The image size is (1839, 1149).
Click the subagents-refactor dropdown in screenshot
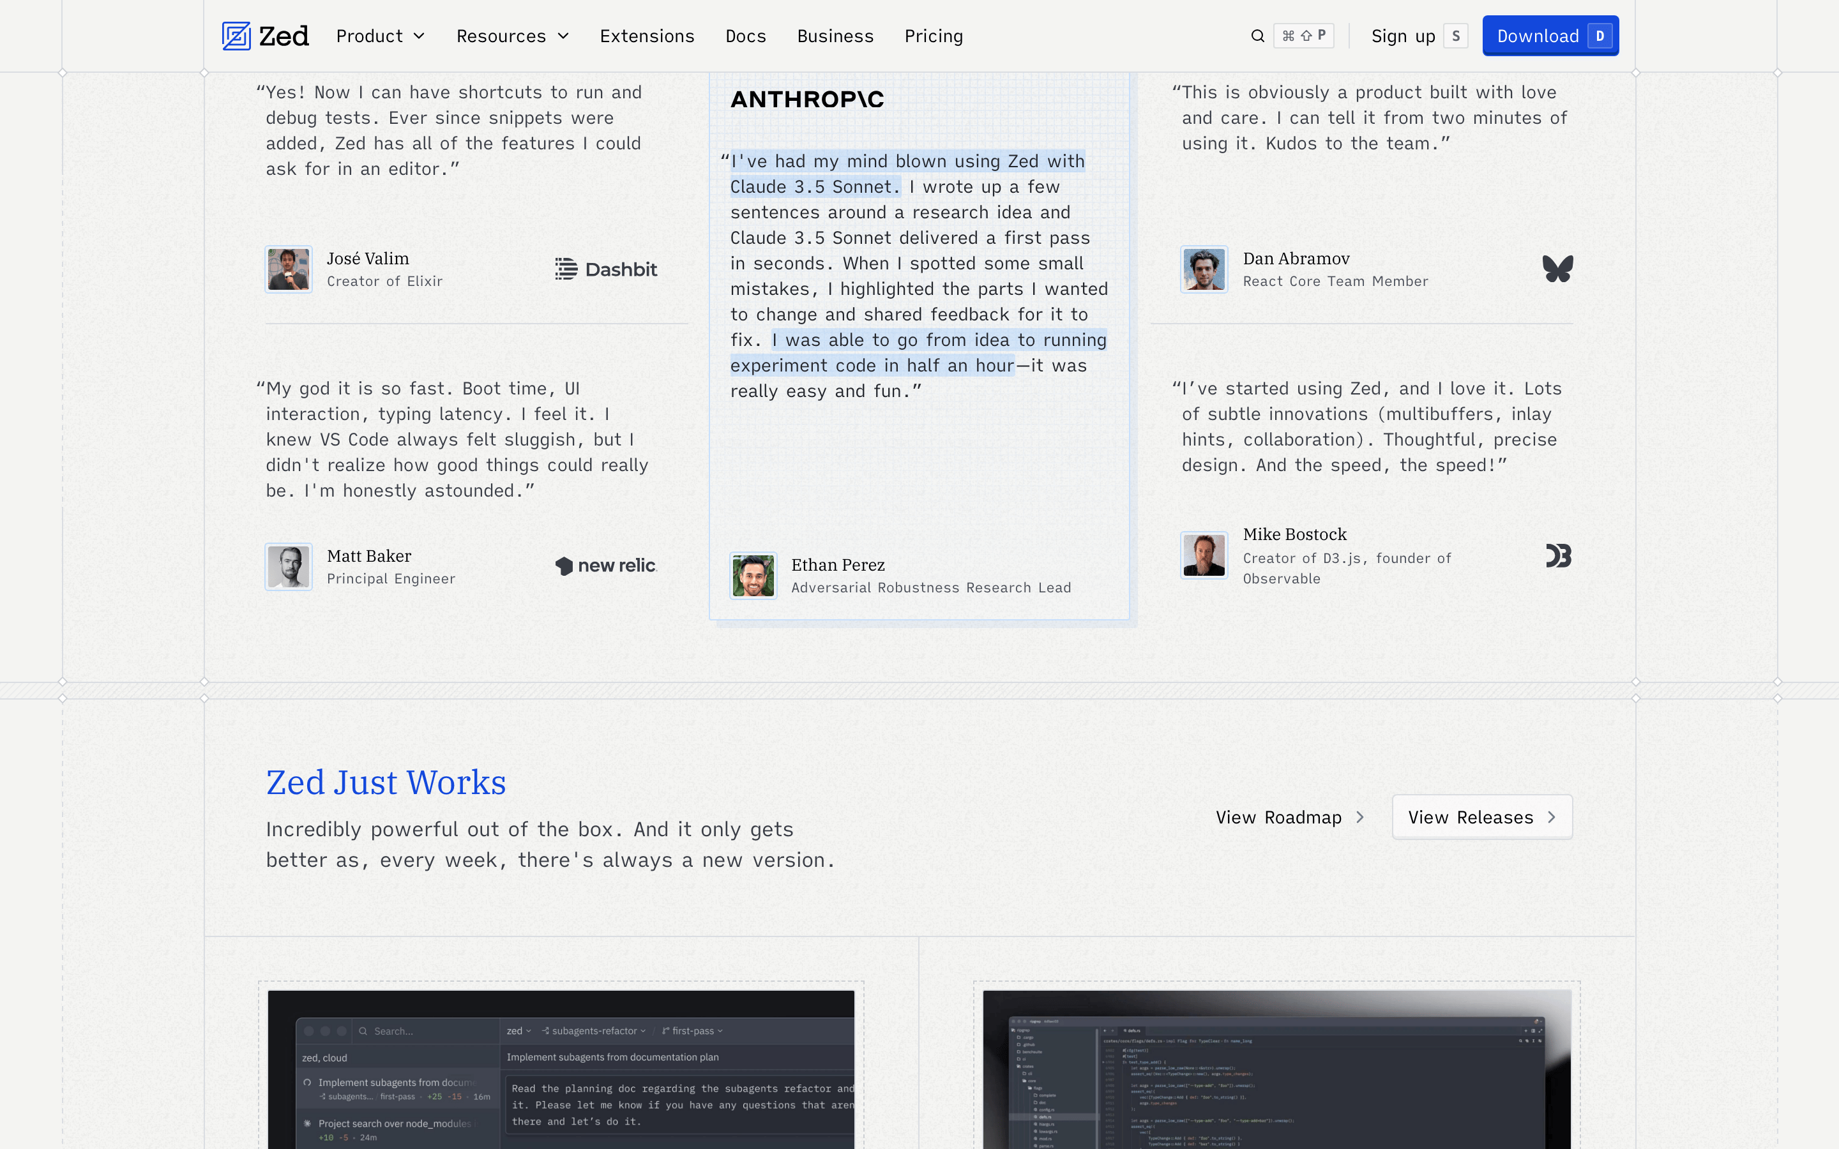(594, 1031)
